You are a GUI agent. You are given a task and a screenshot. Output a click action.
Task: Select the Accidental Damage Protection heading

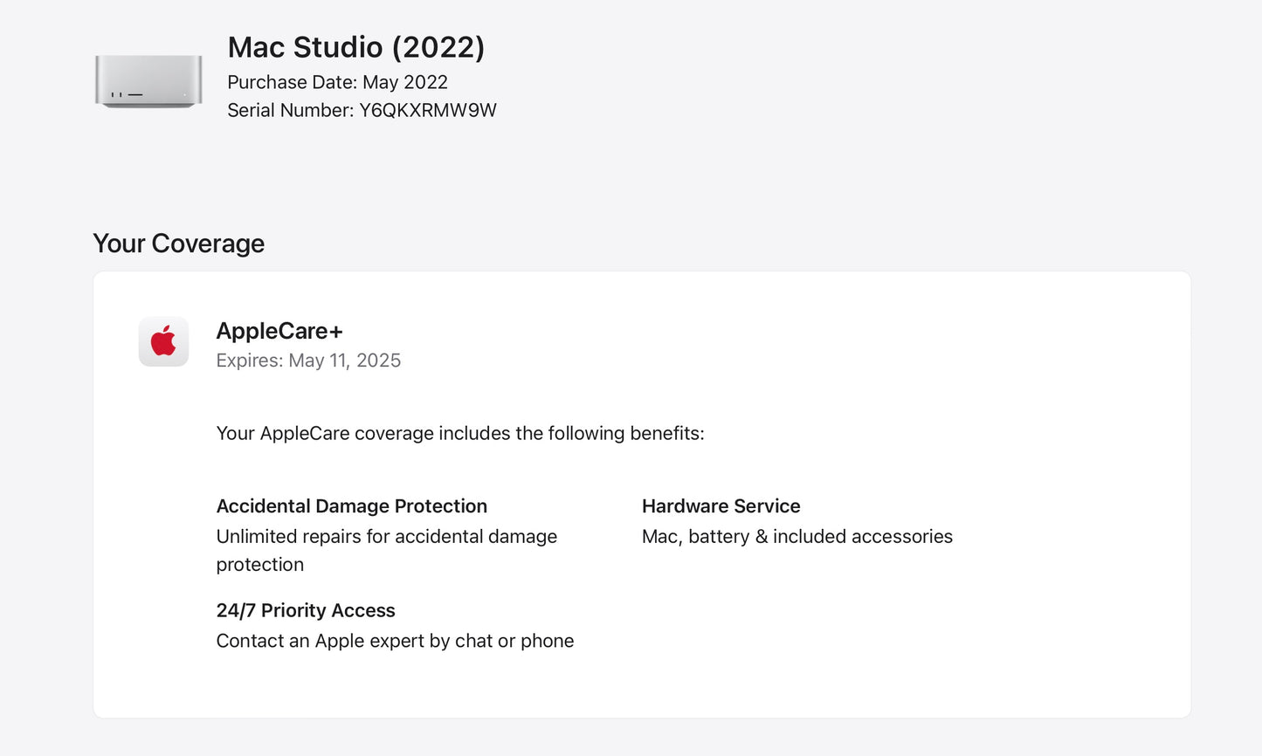[351, 506]
